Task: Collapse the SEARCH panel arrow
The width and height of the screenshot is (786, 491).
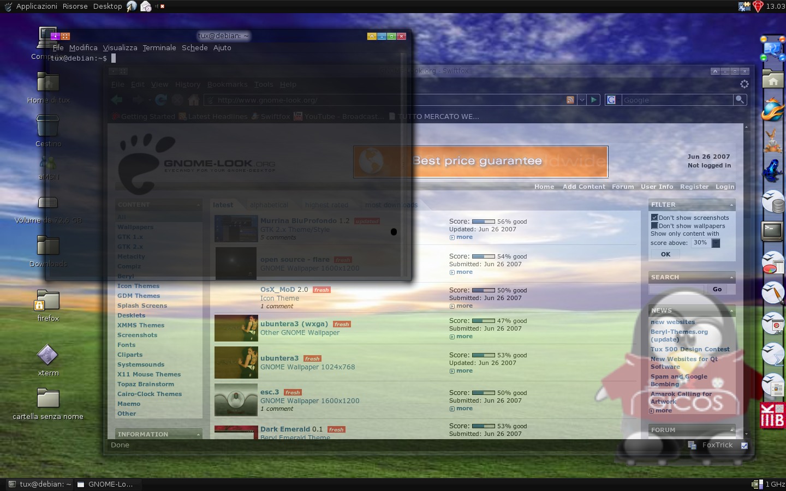Action: pos(731,278)
